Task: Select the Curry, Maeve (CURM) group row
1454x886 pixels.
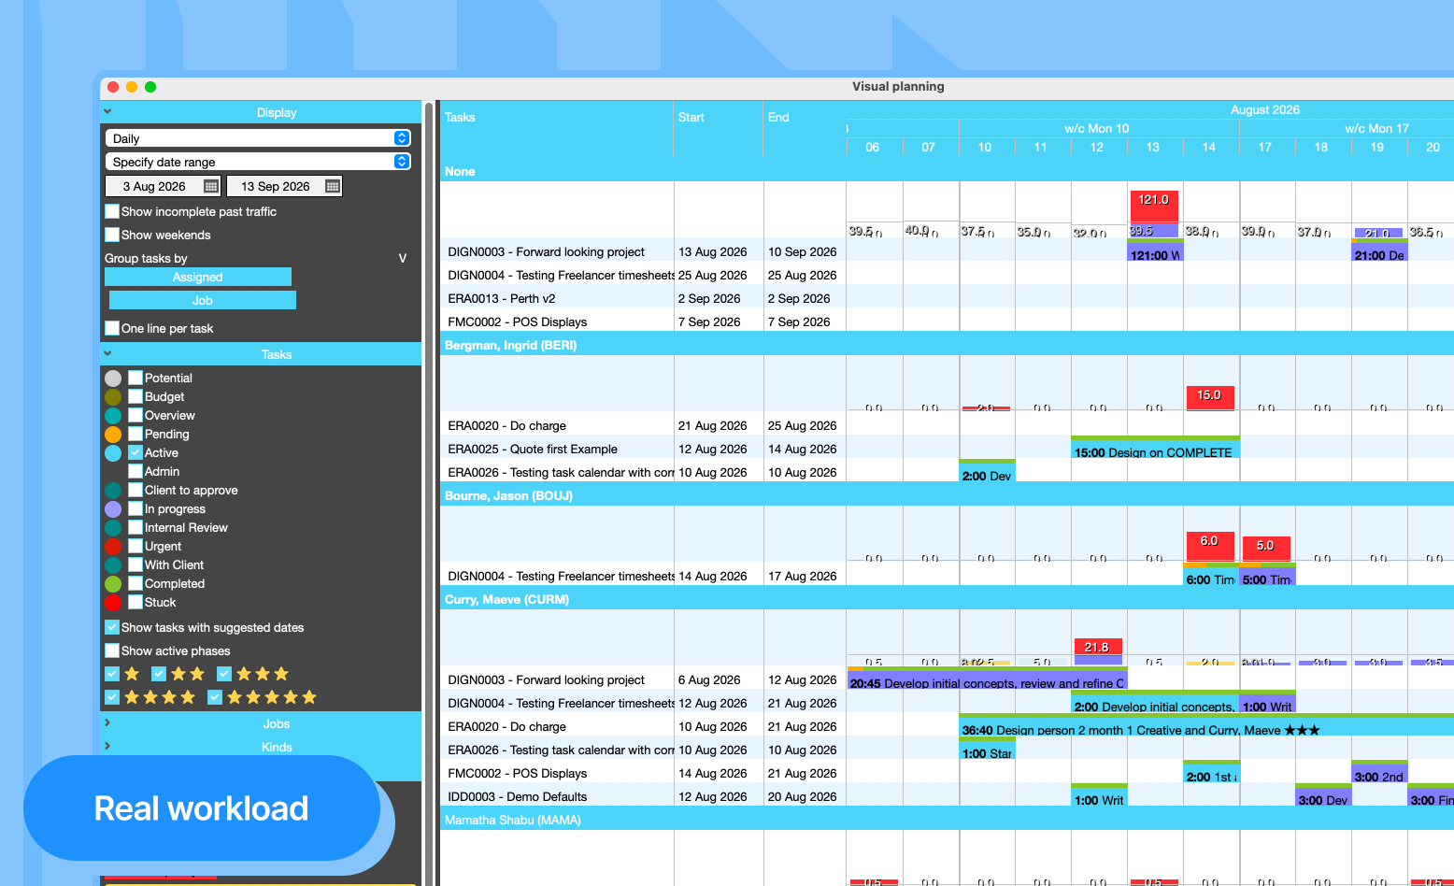Action: [947, 599]
